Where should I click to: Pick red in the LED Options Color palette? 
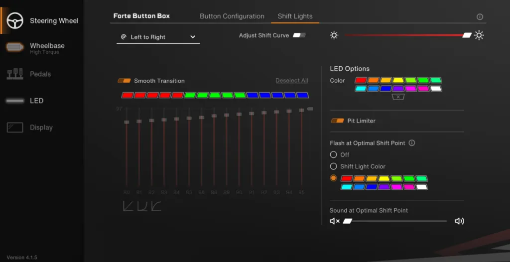click(361, 80)
